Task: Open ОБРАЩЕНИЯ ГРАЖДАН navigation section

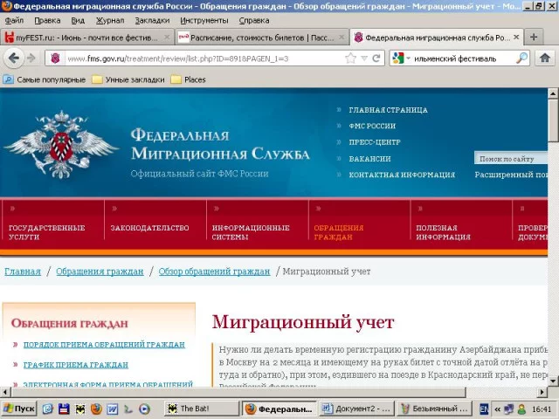Action: tap(339, 232)
